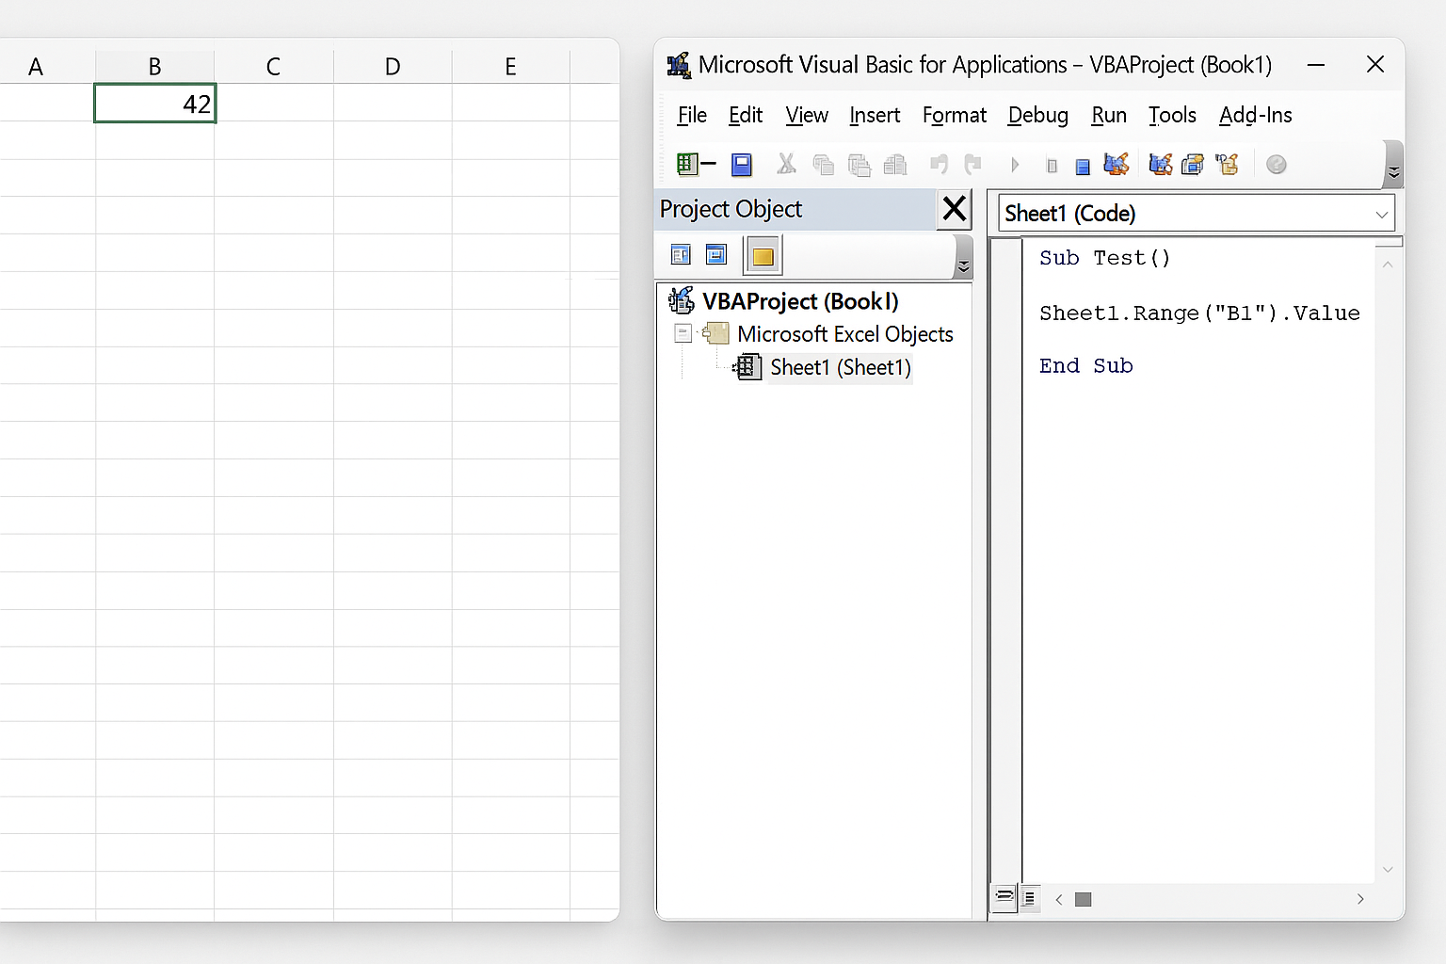Open the View menu
This screenshot has width=1446, height=964.
click(807, 115)
